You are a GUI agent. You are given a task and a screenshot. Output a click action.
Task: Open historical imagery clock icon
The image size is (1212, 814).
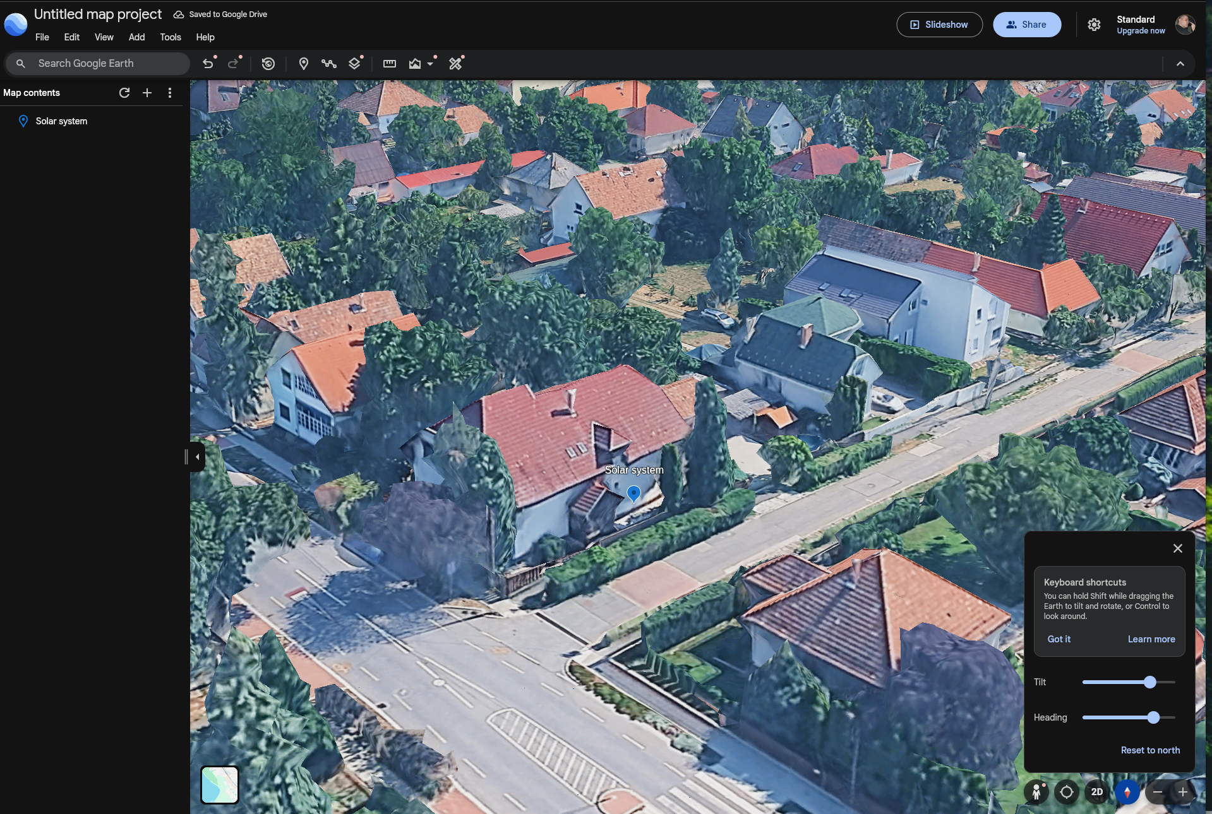(x=268, y=63)
